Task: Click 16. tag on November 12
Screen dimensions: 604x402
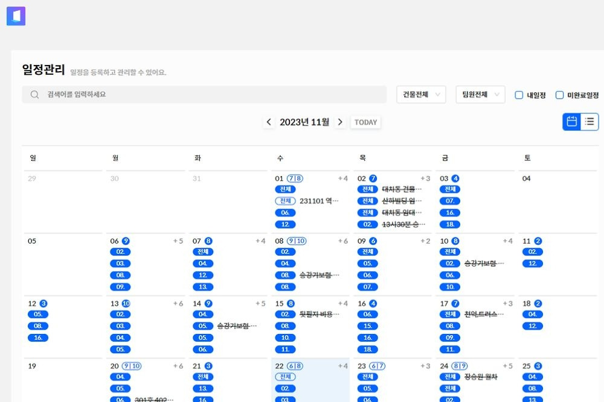Action: [x=37, y=338]
